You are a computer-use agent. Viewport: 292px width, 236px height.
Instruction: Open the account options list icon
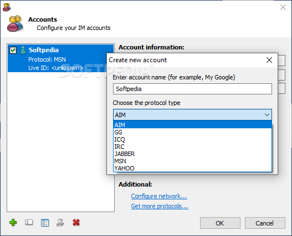(45, 223)
